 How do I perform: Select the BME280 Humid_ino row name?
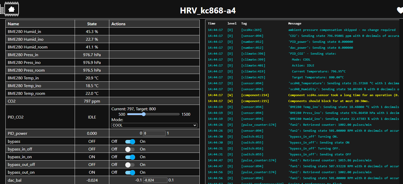26,39
